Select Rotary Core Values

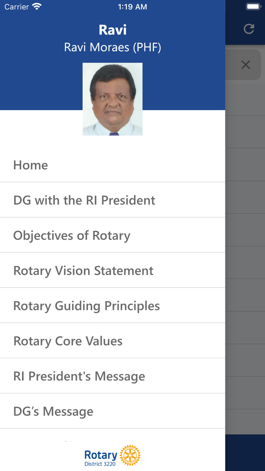point(68,341)
